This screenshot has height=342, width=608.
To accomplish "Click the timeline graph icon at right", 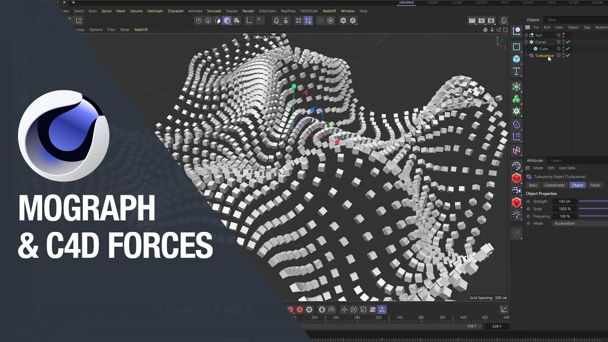I will [504, 310].
